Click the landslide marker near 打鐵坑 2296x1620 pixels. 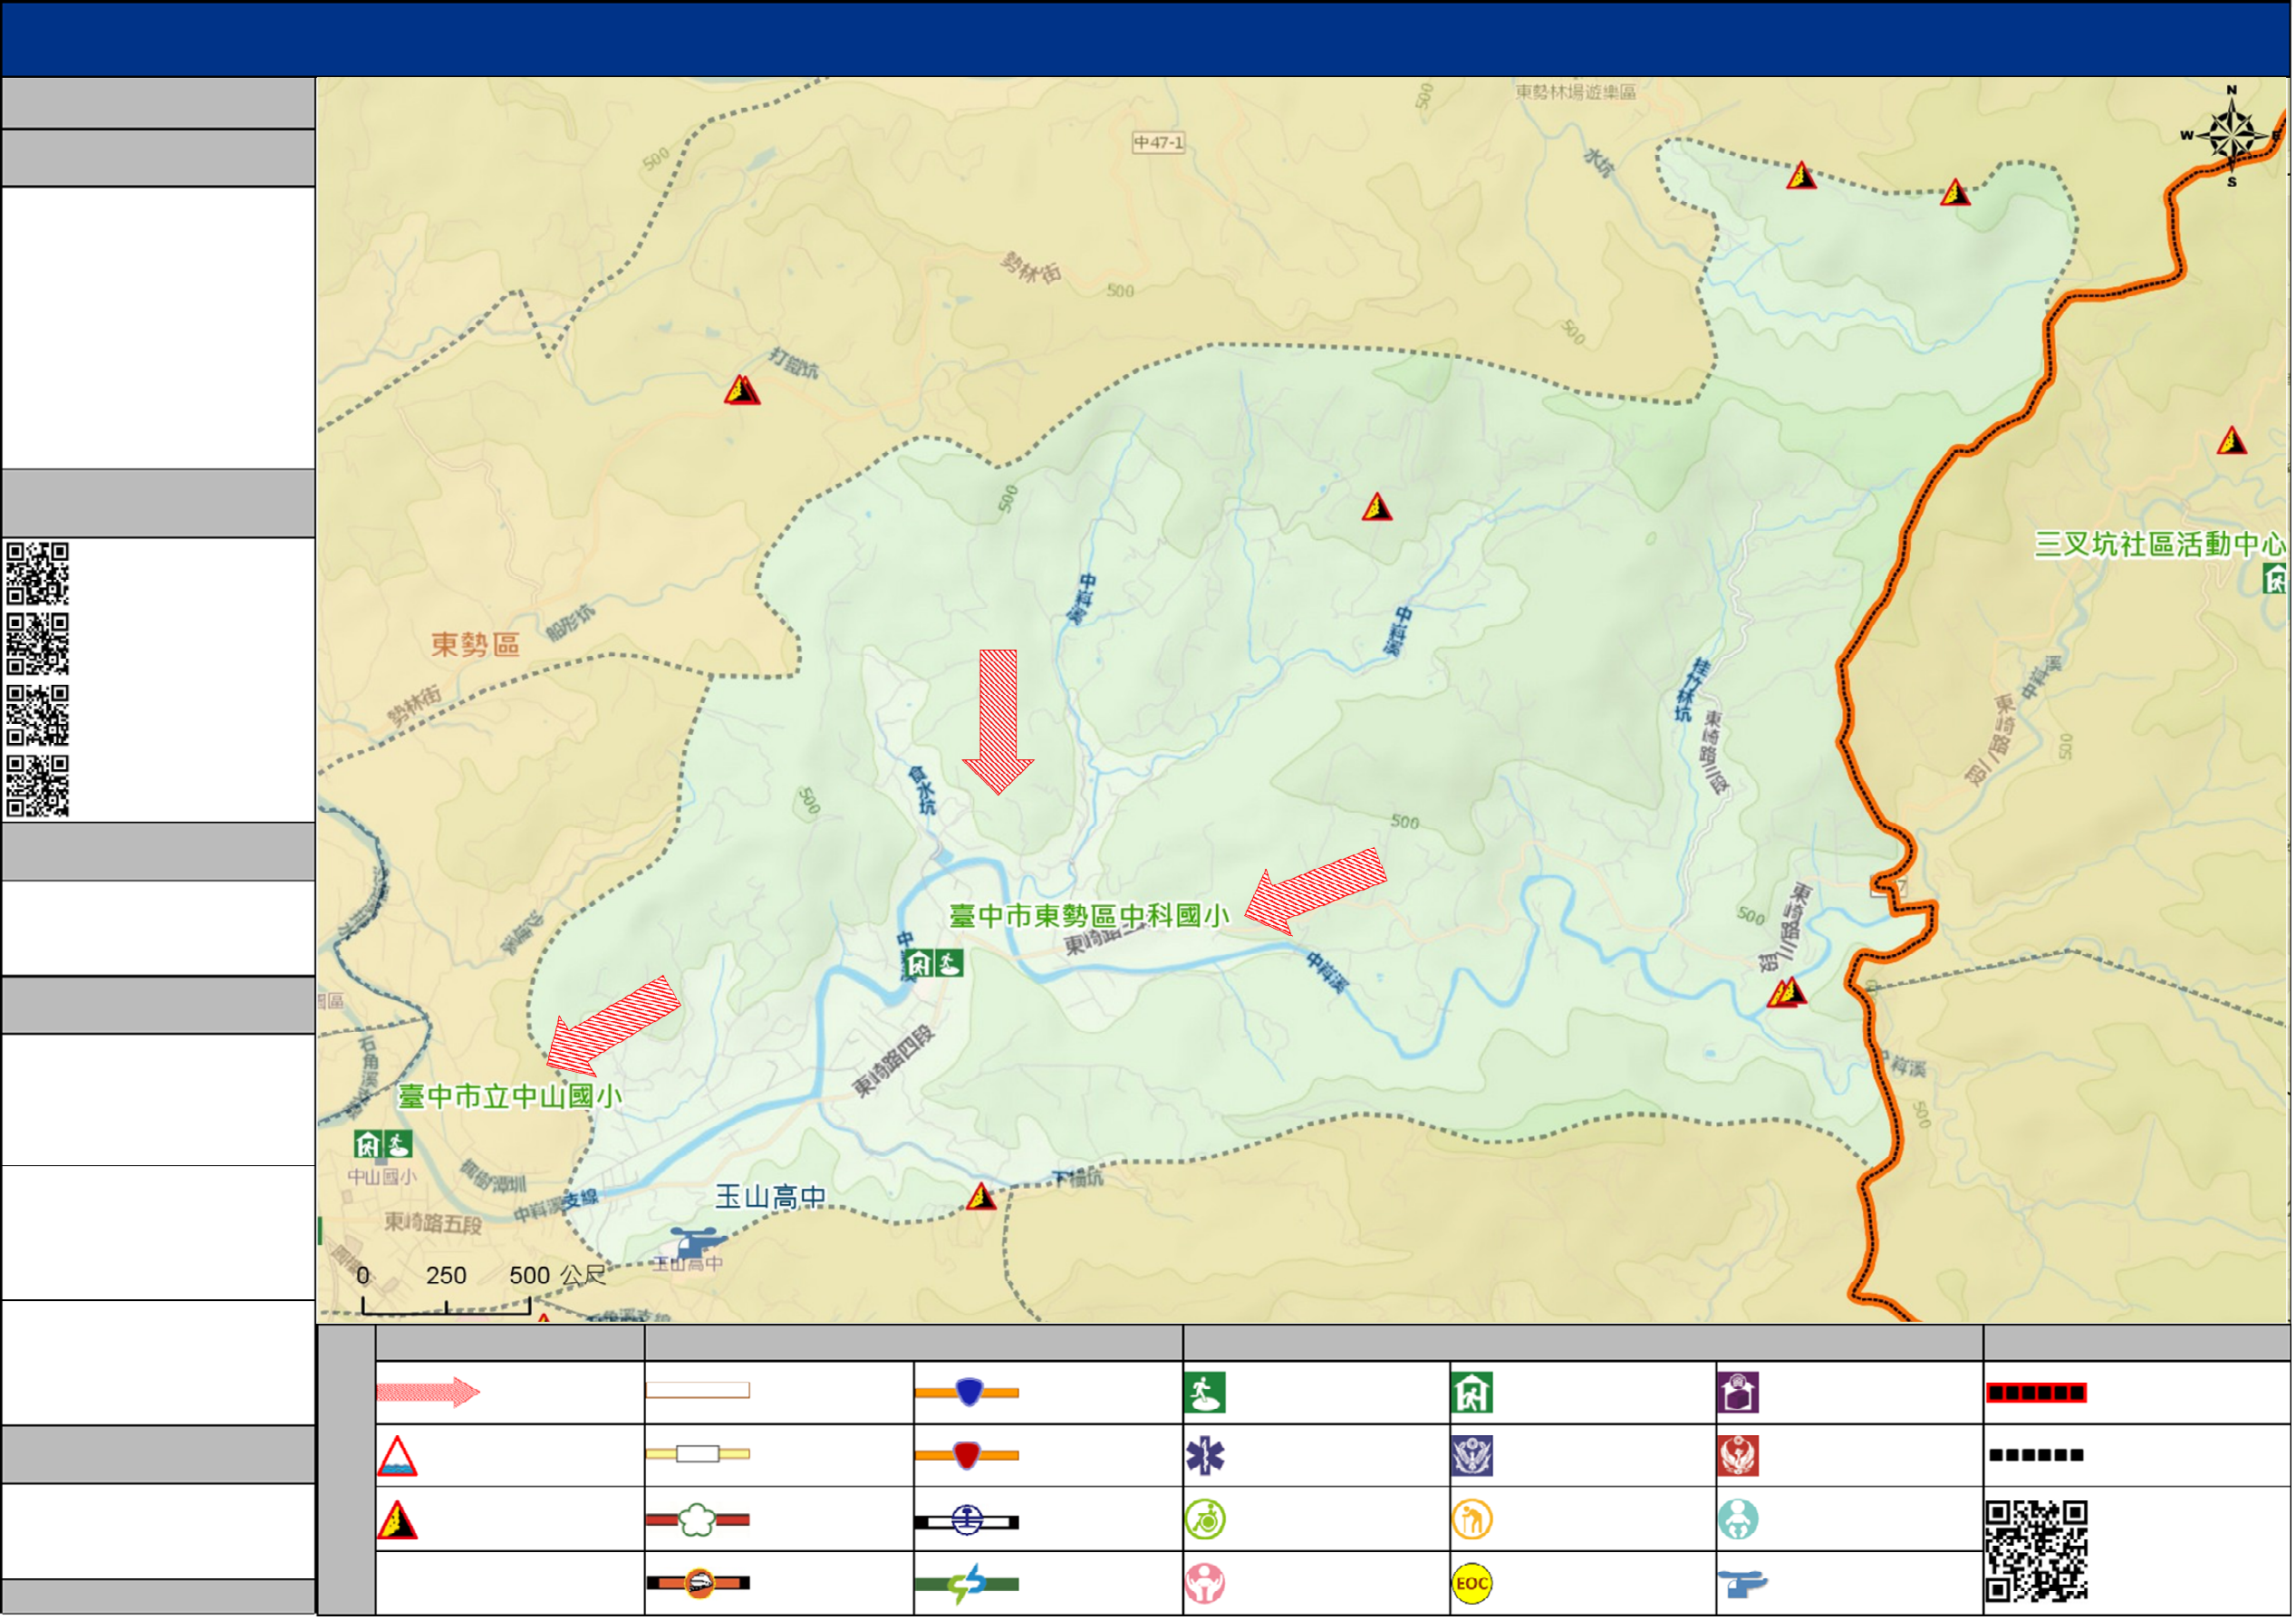click(743, 390)
